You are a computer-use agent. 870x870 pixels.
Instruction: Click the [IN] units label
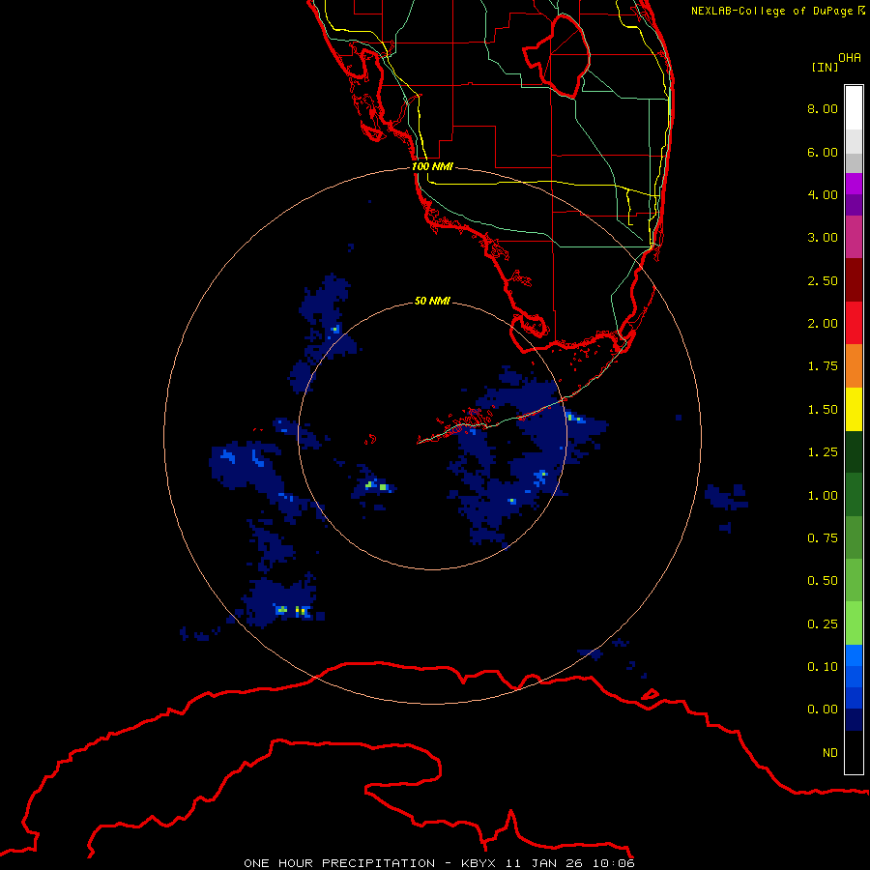pos(825,67)
